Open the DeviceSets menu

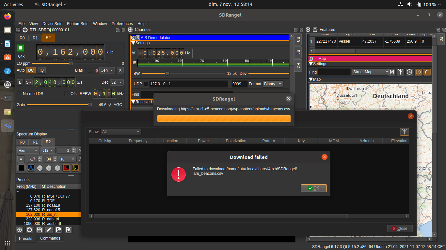[x=52, y=24]
